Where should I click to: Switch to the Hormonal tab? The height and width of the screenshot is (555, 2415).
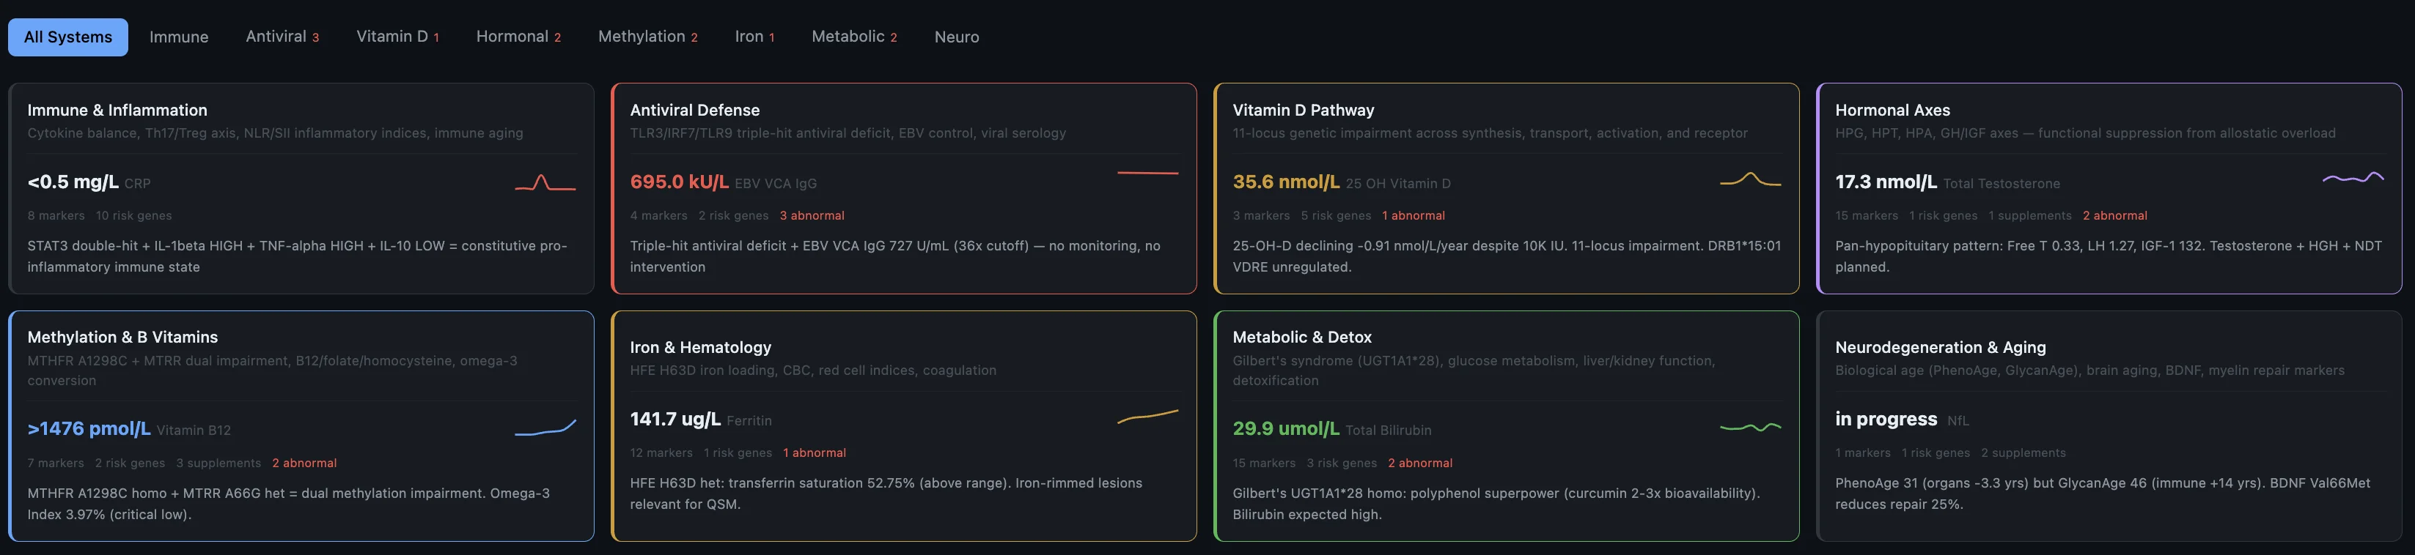(x=518, y=37)
